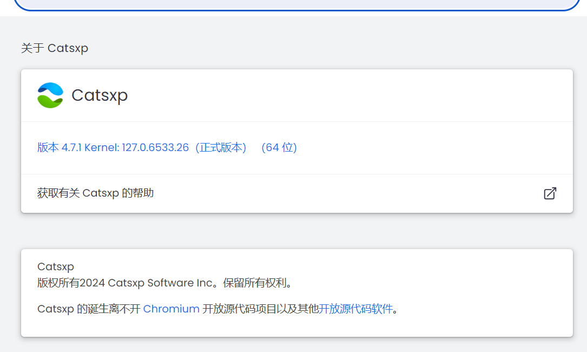587x352 pixels.
Task: Open the Chromium link
Action: [x=171, y=309]
